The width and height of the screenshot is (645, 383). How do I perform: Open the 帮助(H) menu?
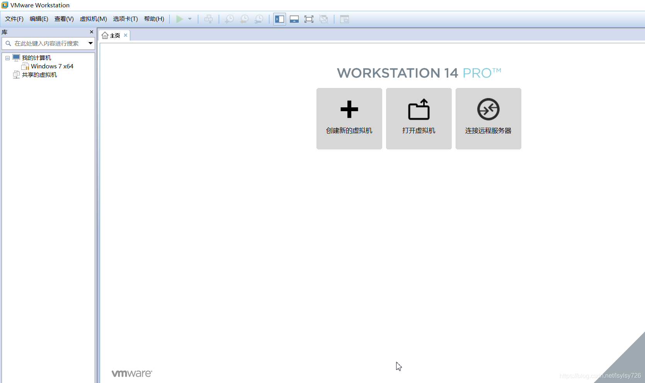(x=154, y=19)
